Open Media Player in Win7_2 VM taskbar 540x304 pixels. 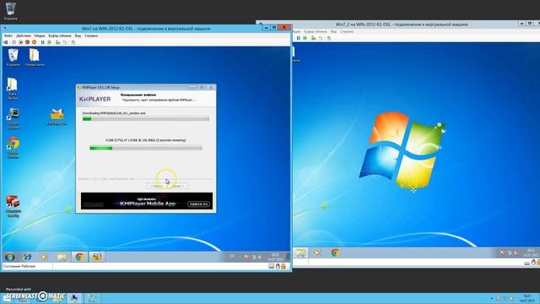(317, 252)
